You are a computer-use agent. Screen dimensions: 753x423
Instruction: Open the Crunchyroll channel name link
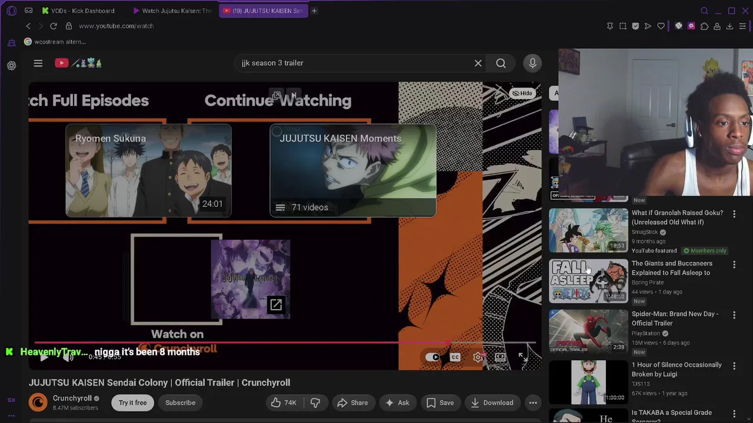pos(72,398)
